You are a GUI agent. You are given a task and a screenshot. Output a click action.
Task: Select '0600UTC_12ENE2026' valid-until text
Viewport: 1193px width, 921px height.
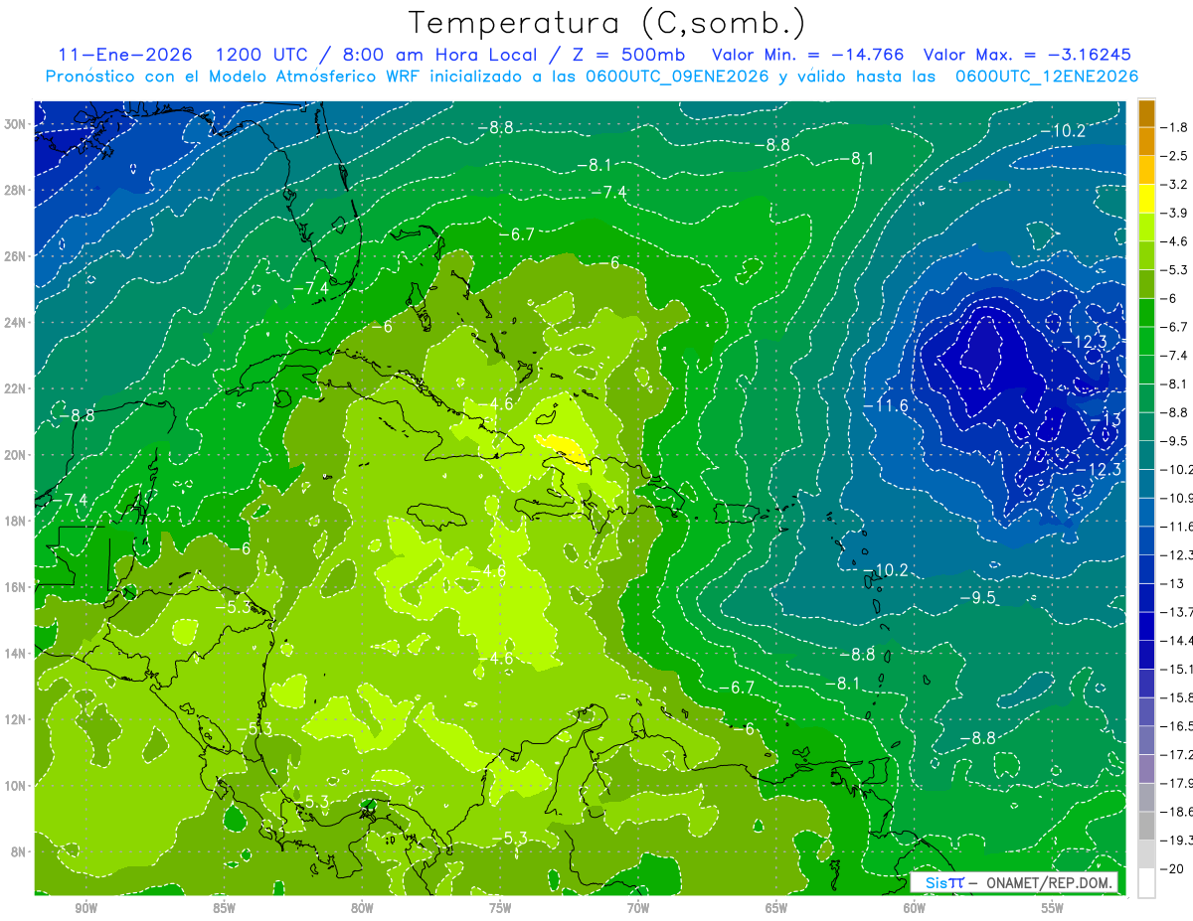click(1046, 77)
